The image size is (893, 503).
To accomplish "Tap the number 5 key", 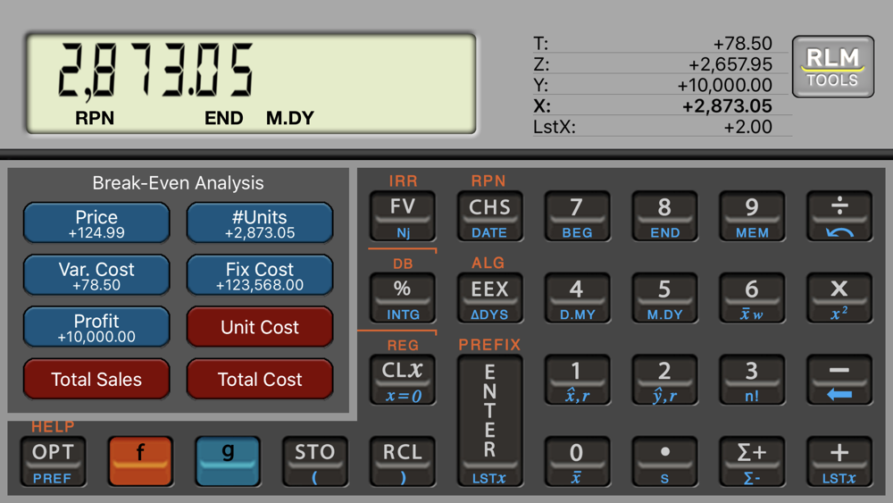I will 664,298.
